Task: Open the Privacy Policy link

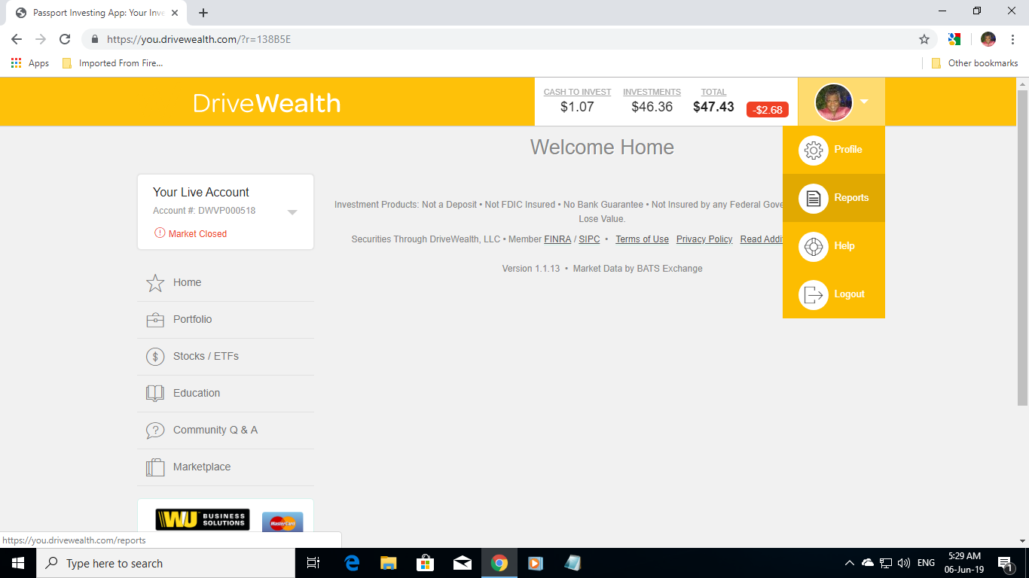Action: point(704,239)
